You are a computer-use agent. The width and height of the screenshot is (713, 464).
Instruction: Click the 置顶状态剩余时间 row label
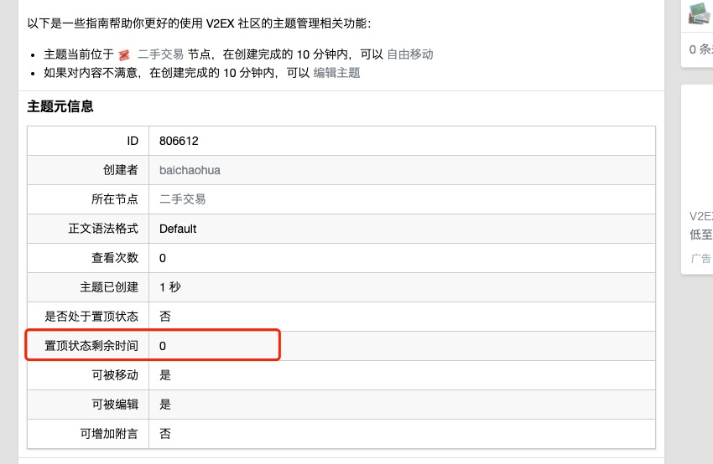91,346
